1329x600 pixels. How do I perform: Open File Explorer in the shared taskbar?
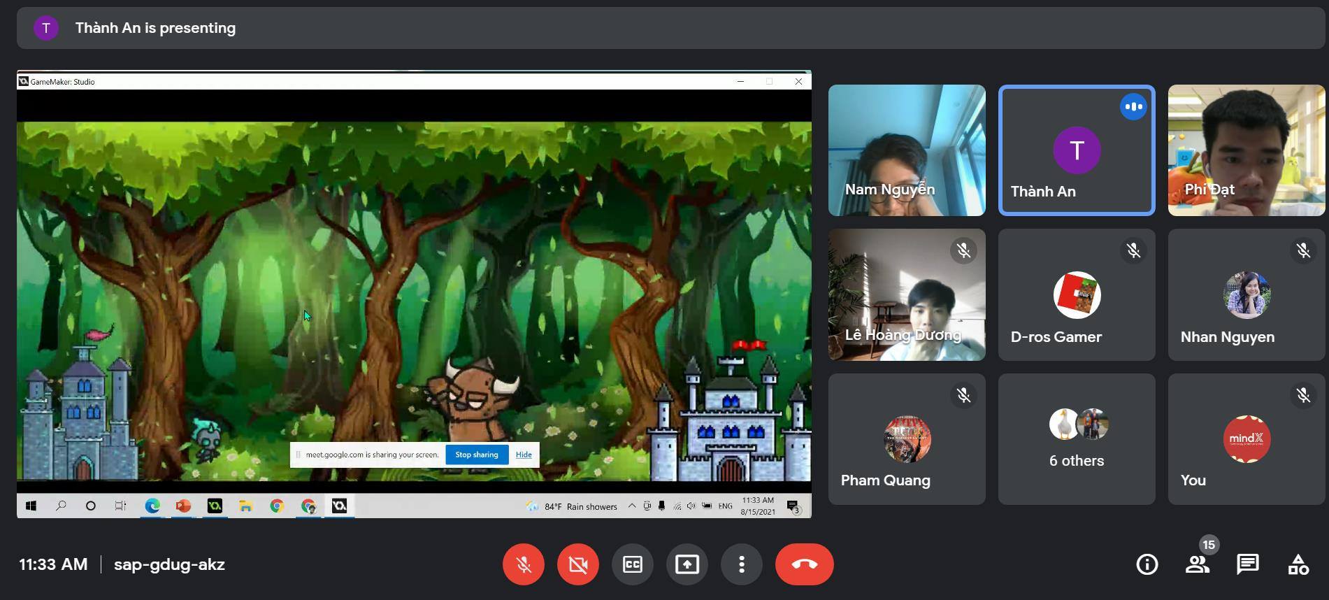point(245,506)
